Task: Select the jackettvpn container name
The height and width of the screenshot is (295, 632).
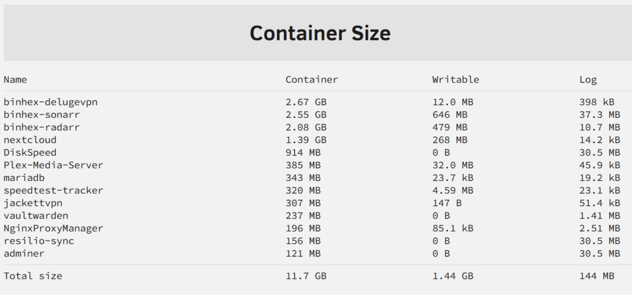Action: 33,204
